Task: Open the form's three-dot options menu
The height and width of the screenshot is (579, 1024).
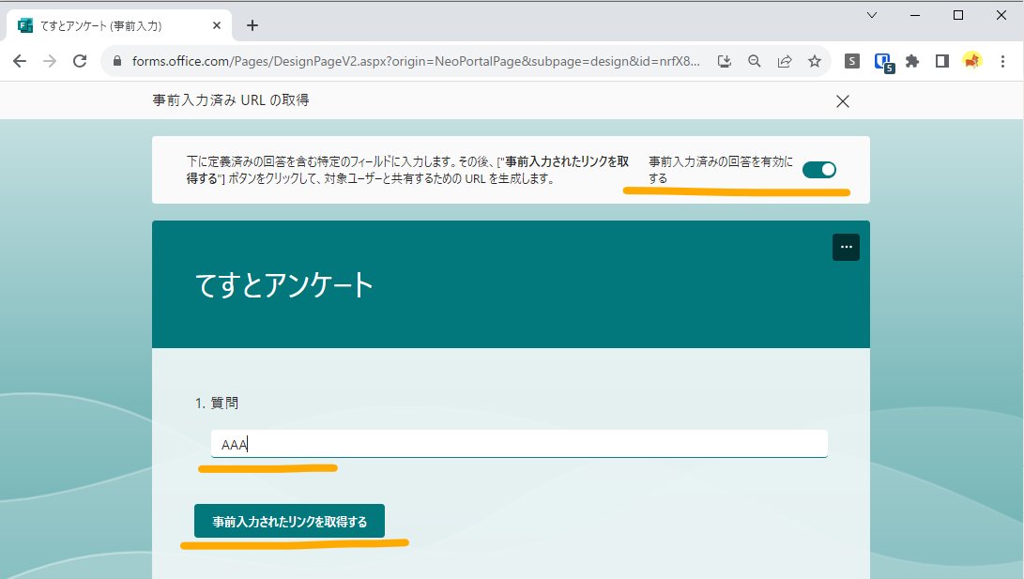Action: [846, 247]
